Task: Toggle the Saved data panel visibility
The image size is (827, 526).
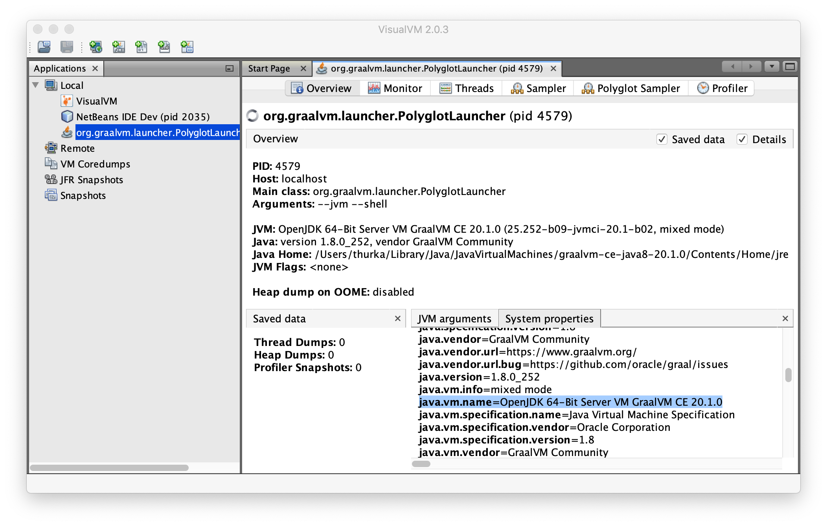Action: tap(398, 318)
